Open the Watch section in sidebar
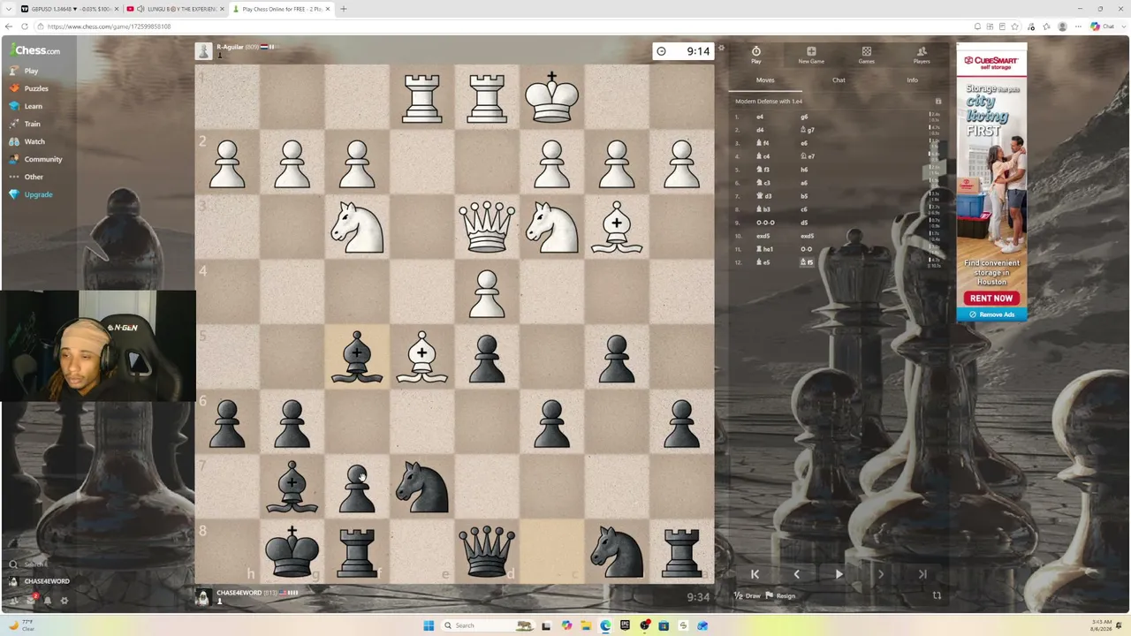1131x636 pixels. click(27, 141)
